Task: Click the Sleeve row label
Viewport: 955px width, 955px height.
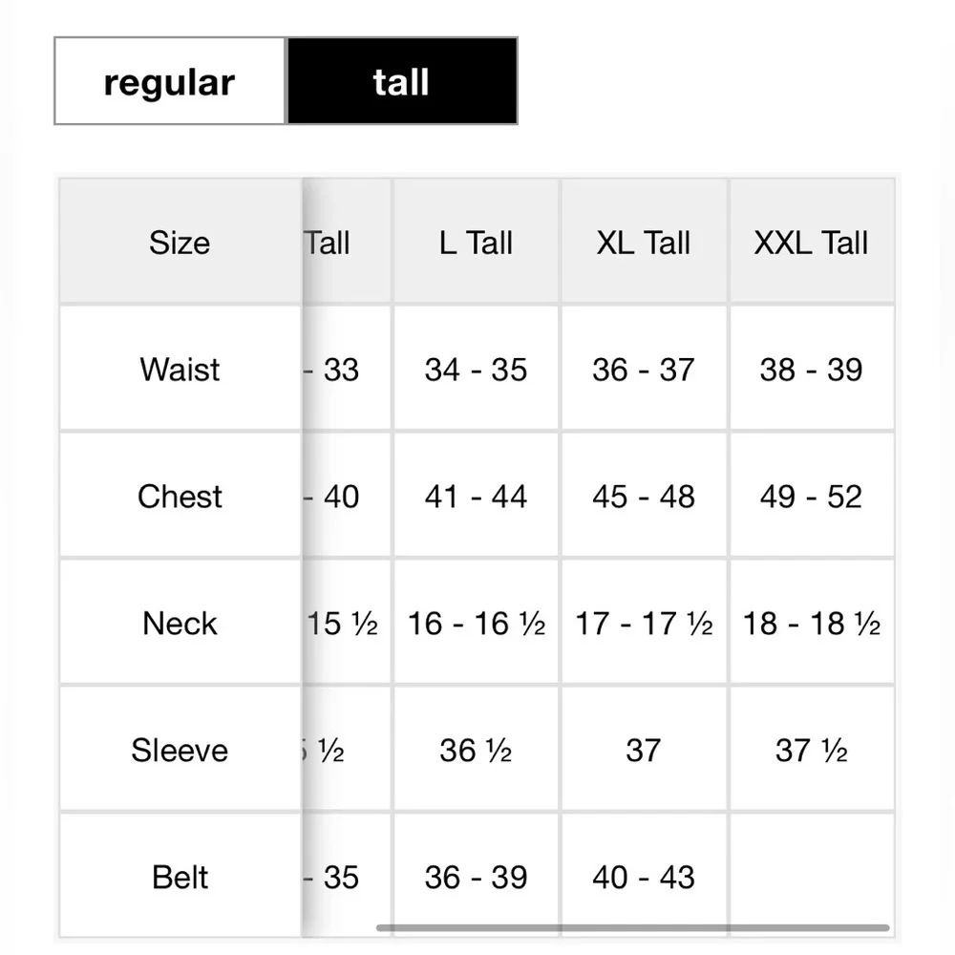Action: (x=180, y=749)
